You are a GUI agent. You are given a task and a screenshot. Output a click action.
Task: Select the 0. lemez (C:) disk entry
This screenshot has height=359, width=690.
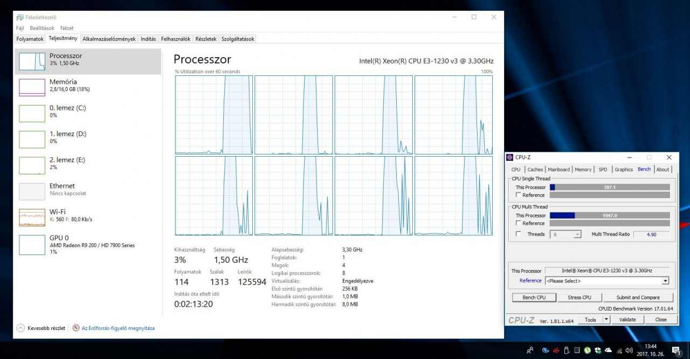click(x=88, y=113)
